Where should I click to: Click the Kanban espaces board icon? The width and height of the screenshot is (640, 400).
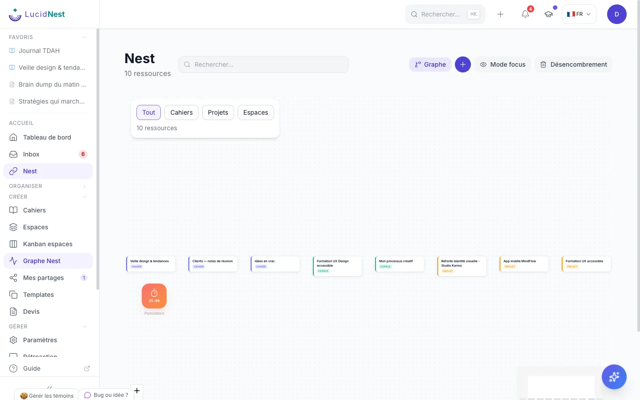(13, 244)
